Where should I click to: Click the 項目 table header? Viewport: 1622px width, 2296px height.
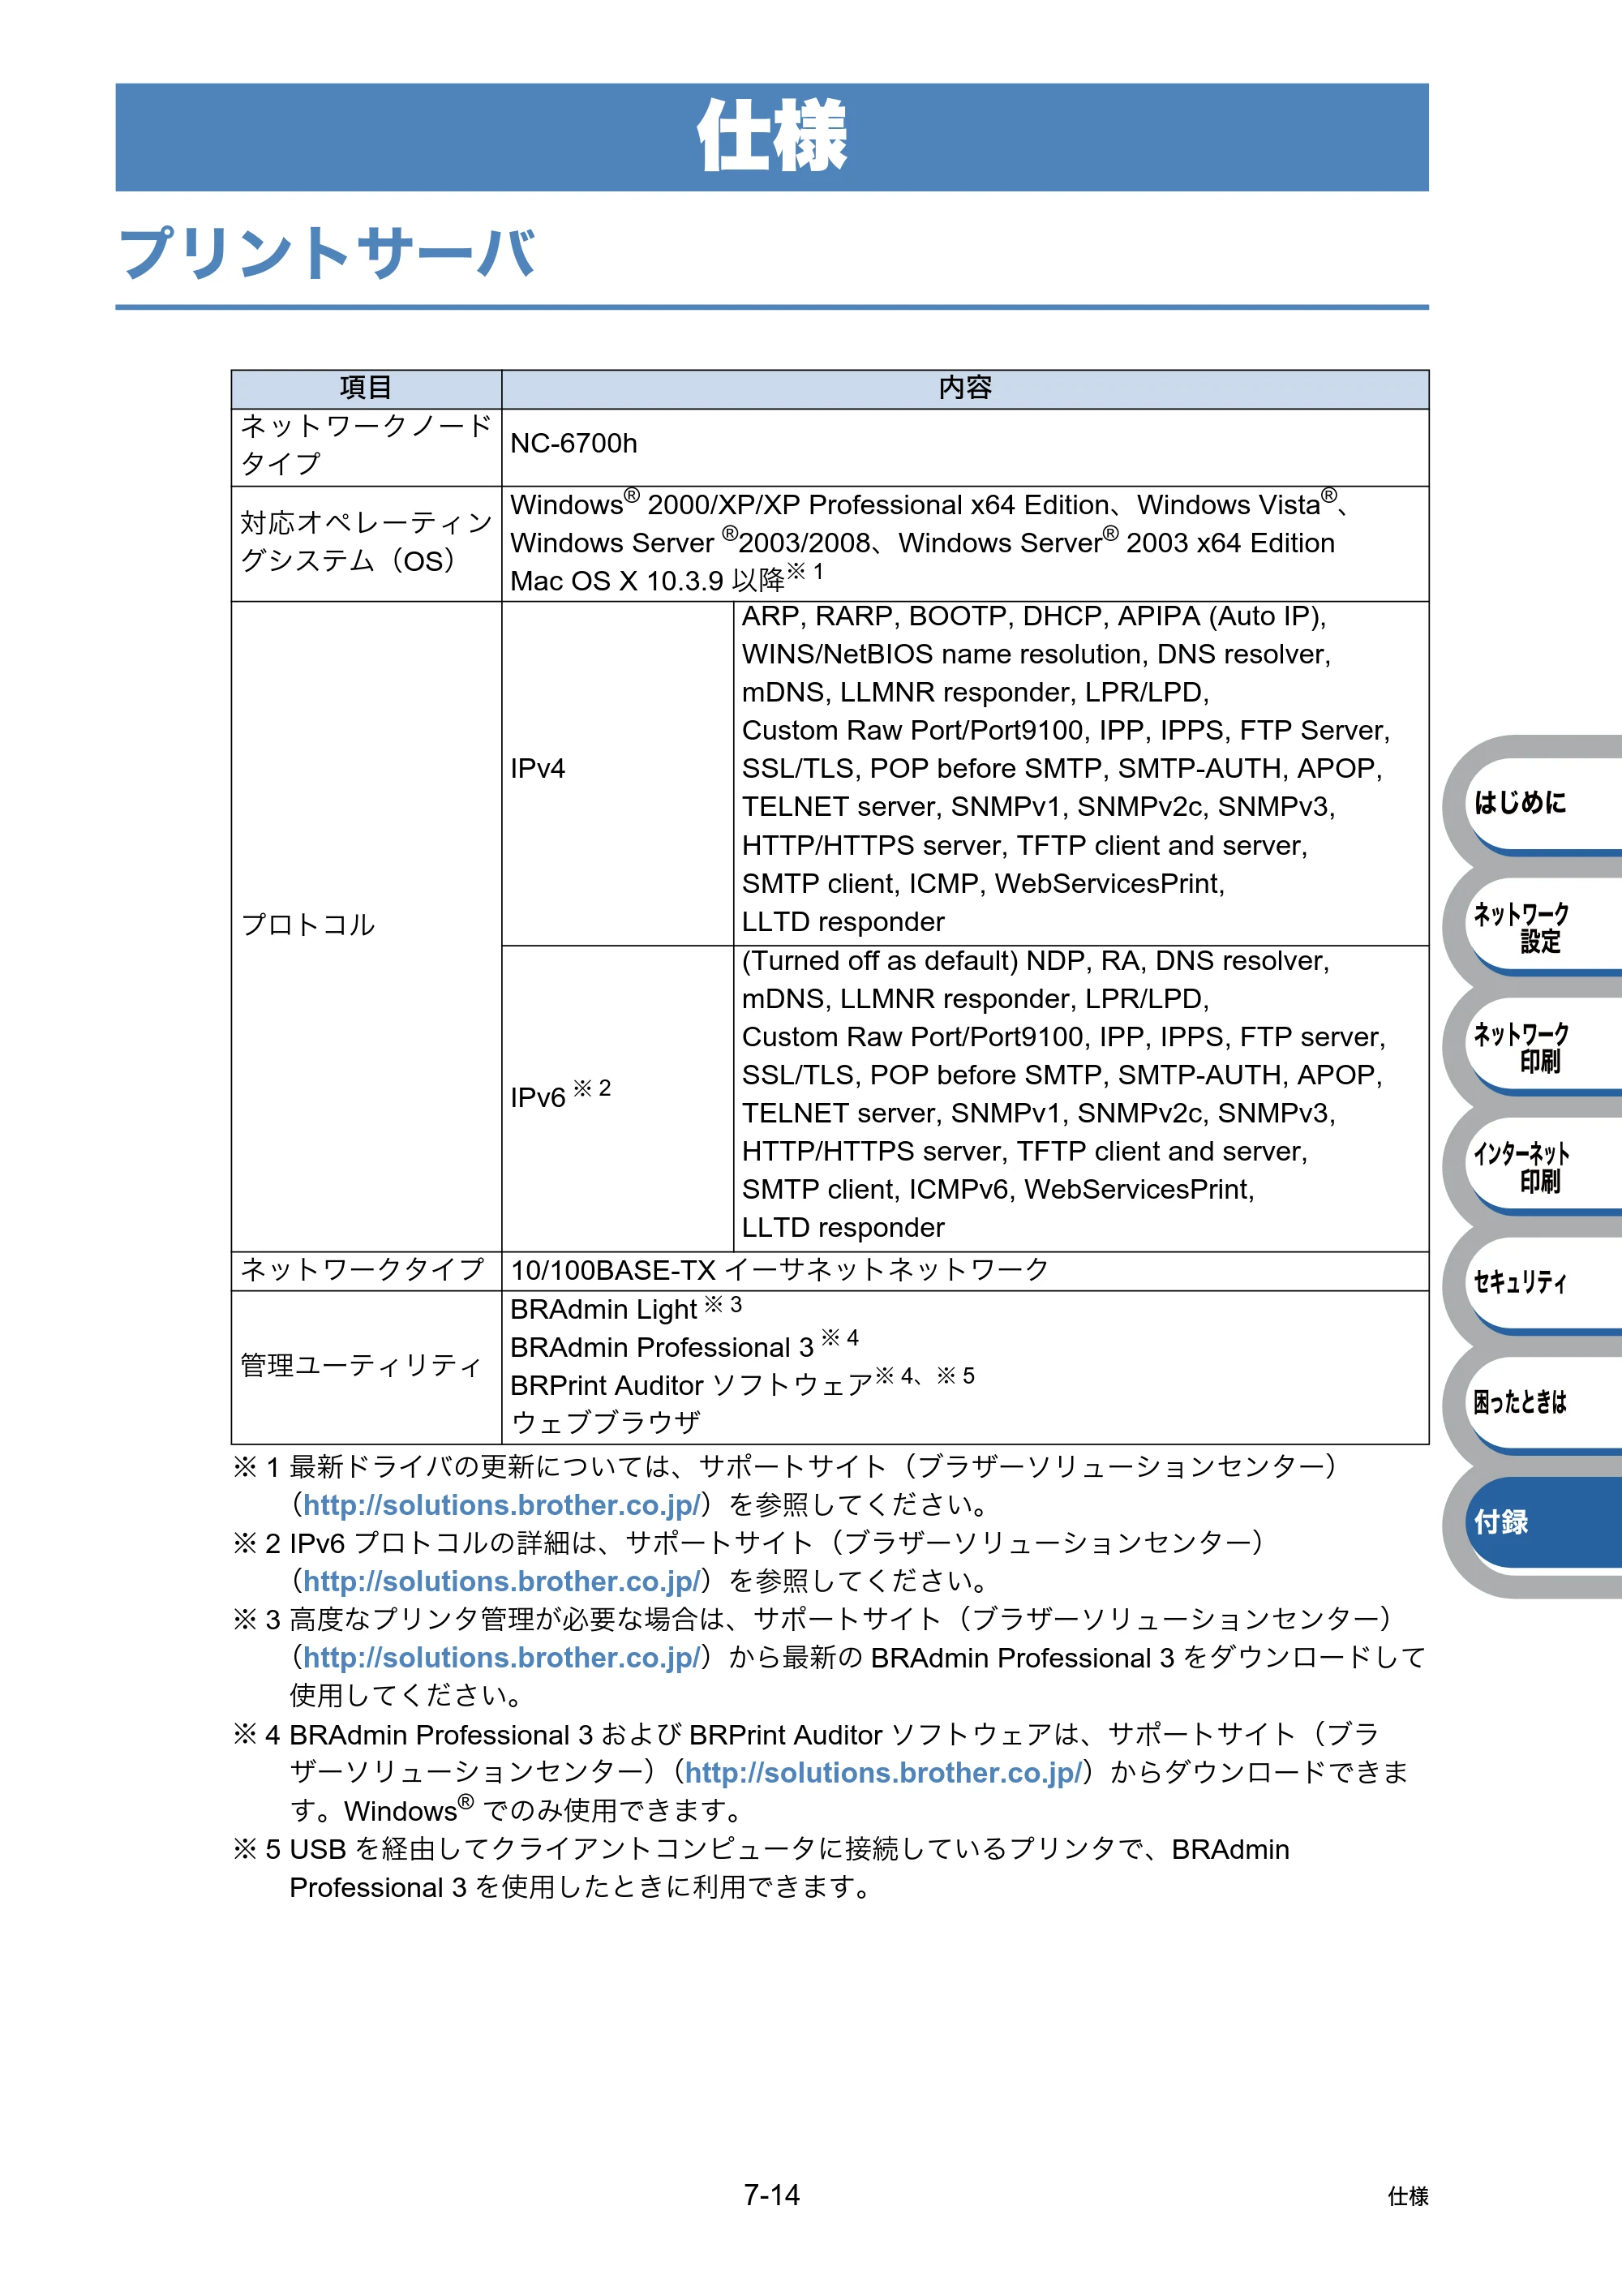coord(366,389)
